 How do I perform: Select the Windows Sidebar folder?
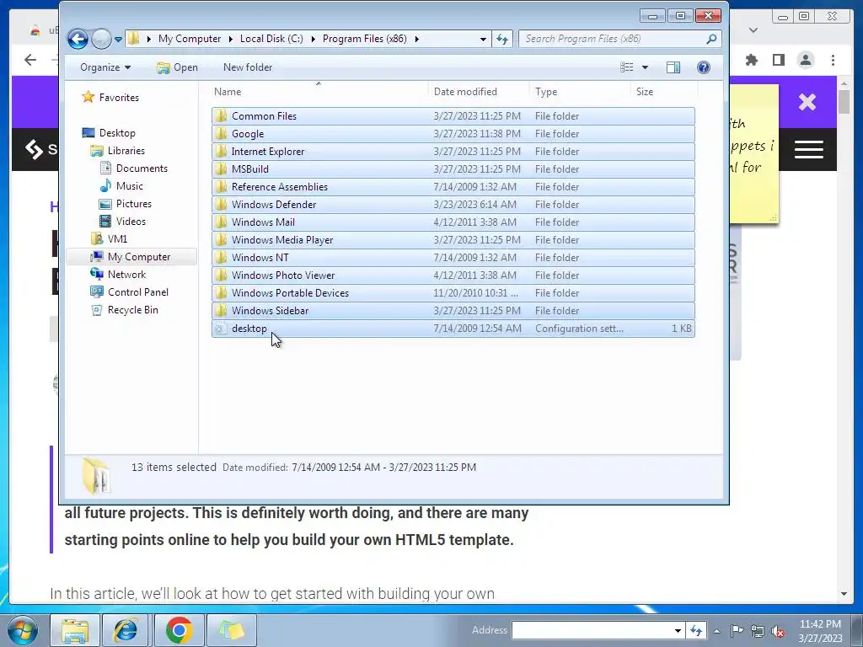point(453,311)
